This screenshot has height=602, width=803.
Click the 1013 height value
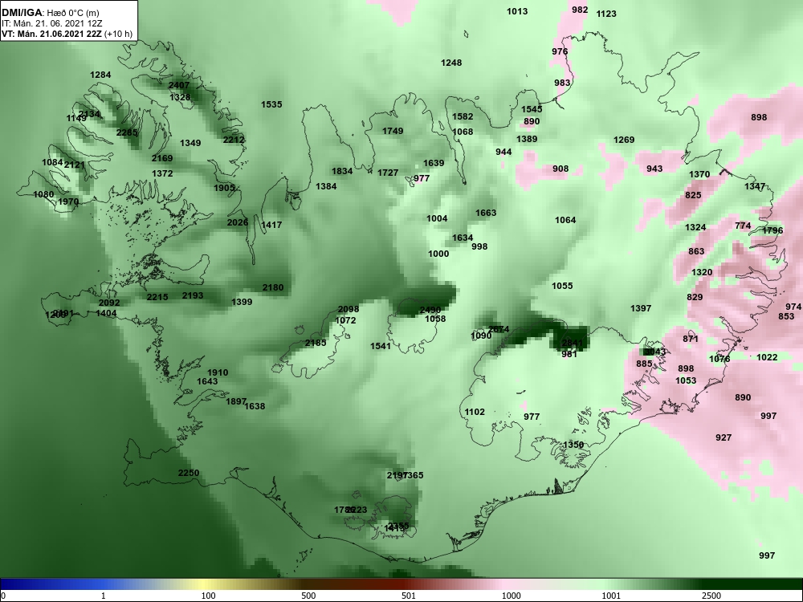point(517,11)
